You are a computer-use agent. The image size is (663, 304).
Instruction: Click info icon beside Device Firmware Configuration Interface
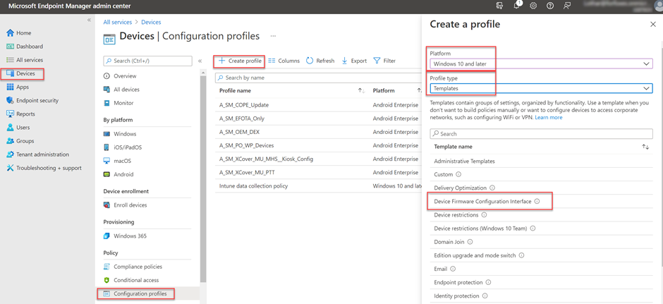coord(537,201)
